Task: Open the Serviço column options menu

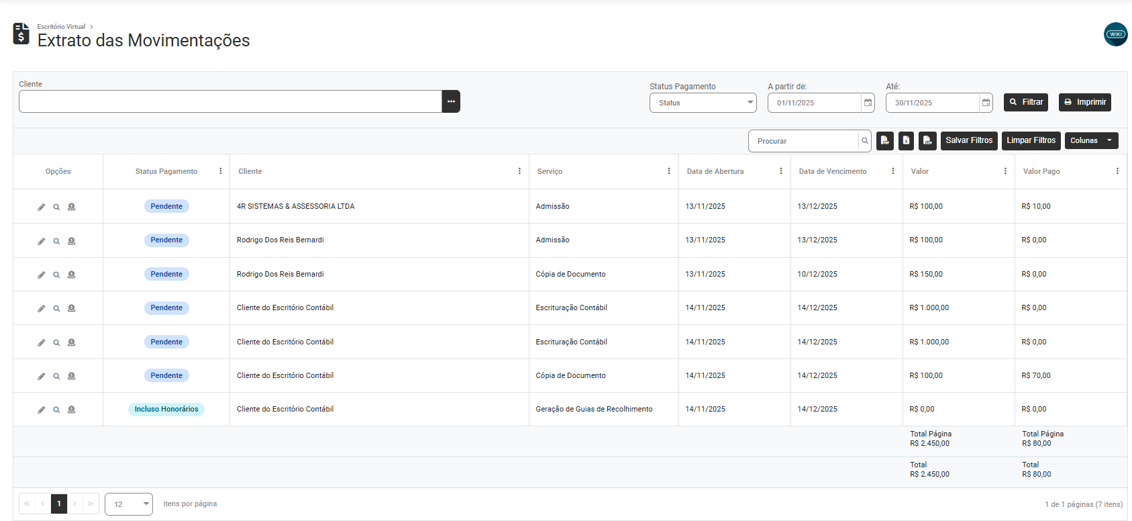Action: tap(668, 171)
